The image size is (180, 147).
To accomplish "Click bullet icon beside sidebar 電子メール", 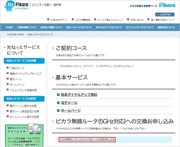I will [x=8, y=79].
